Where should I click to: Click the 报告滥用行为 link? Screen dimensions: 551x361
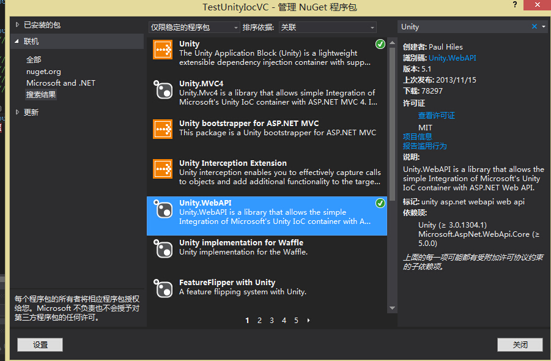tap(425, 146)
